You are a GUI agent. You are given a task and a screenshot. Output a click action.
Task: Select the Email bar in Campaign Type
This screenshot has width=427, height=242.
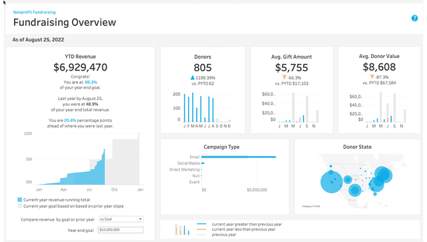239,157
